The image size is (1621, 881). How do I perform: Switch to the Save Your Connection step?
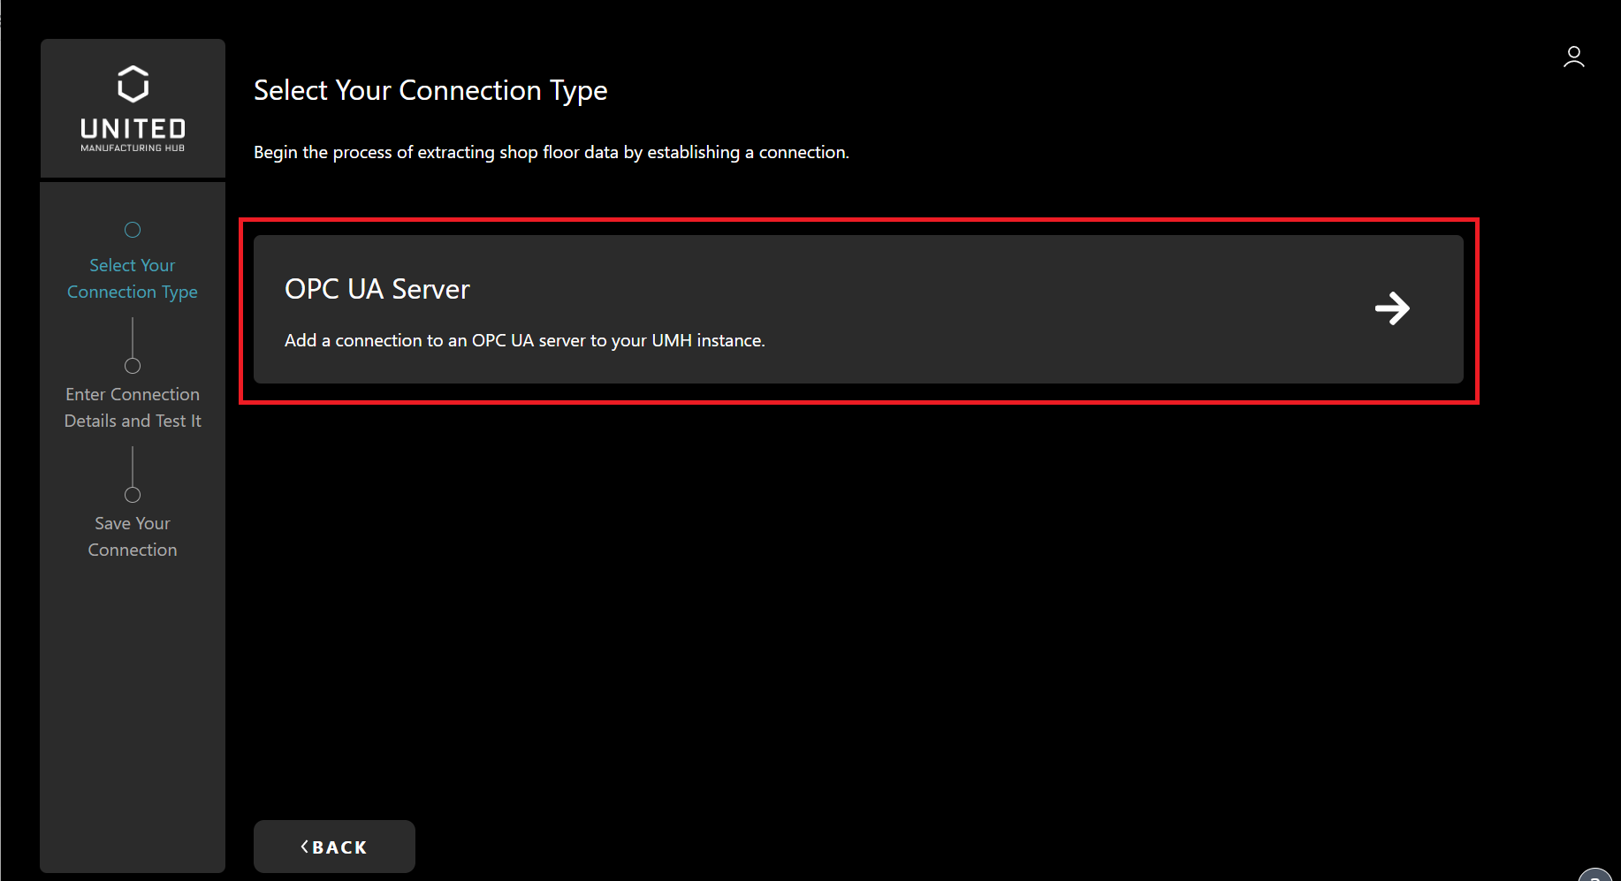[x=133, y=536]
